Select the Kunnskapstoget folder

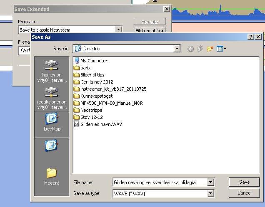pyautogui.click(x=93, y=96)
